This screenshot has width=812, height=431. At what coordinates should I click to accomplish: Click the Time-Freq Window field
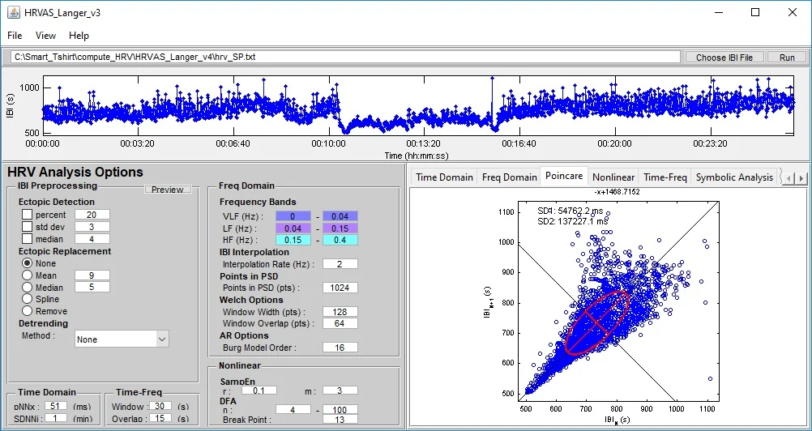(x=160, y=406)
